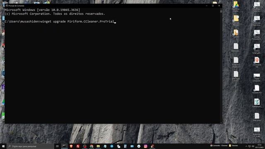Screen dimensions: 265x149
Task: Select the Backup Partições desktop shortcut
Action: pos(257,35)
